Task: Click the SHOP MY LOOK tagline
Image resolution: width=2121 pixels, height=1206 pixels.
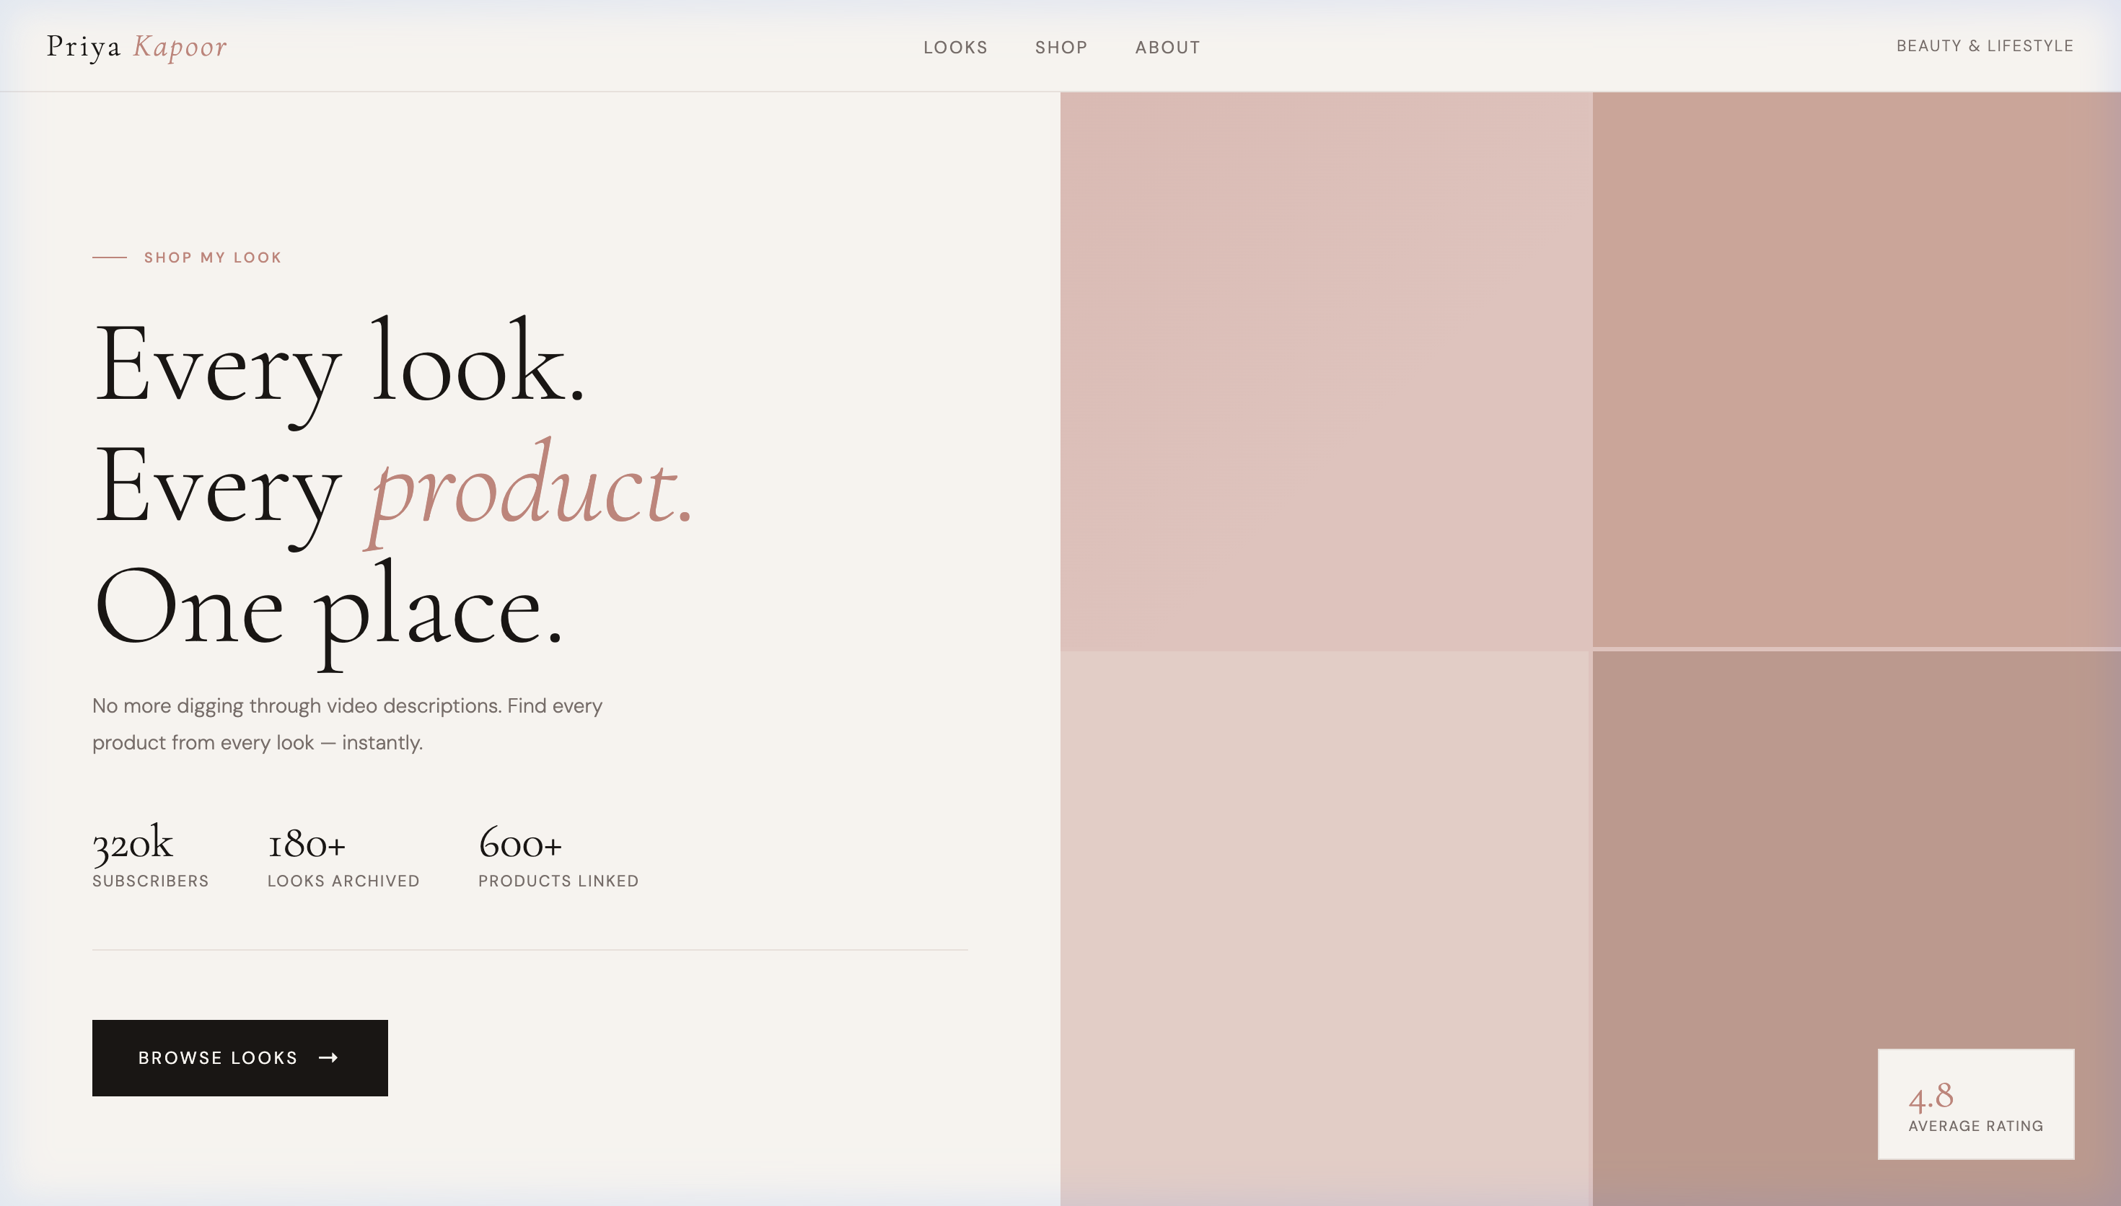Action: tap(212, 258)
